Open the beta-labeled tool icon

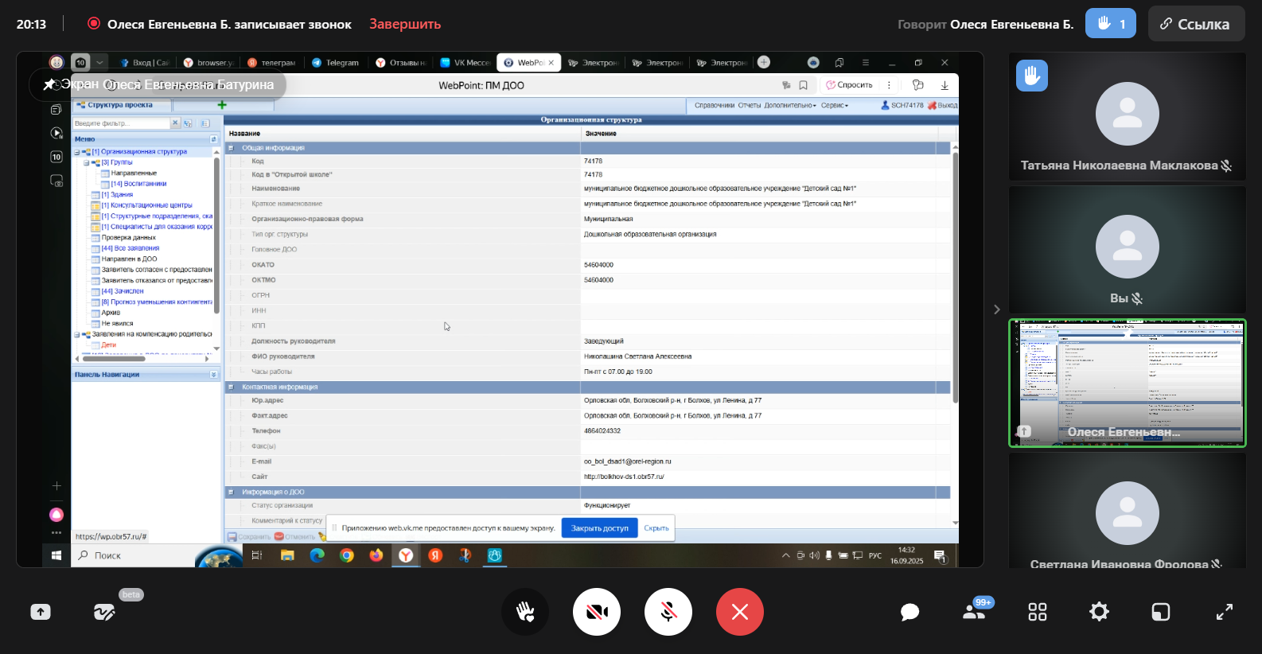[104, 612]
